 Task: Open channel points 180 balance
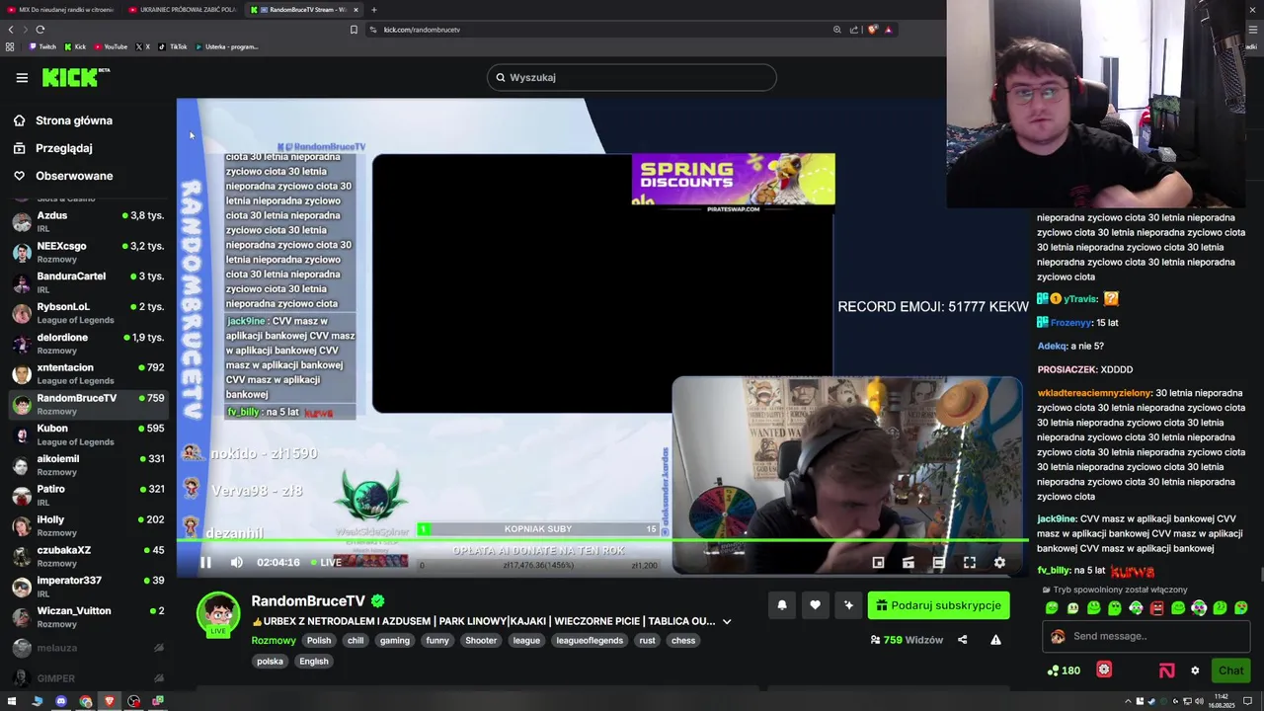pos(1064,671)
